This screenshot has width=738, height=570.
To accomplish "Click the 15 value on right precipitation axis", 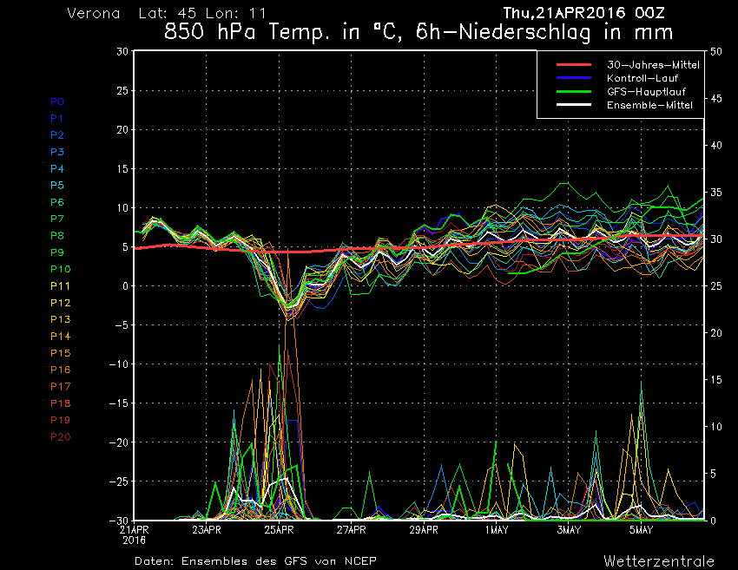I will coord(716,380).
